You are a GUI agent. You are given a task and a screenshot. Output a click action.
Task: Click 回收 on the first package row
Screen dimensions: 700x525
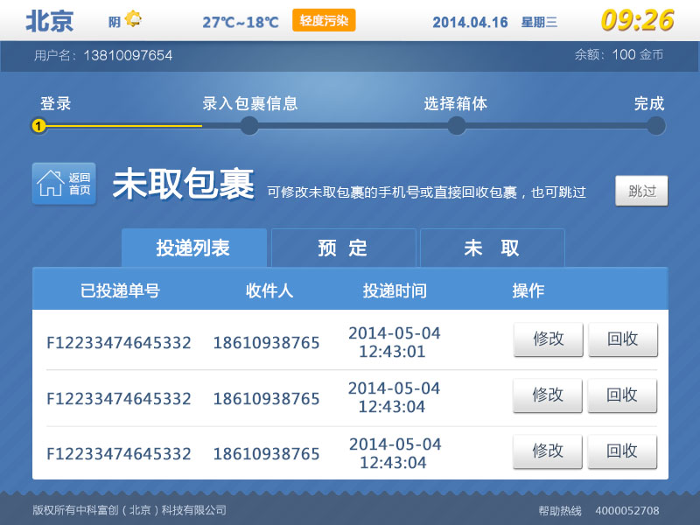click(623, 339)
